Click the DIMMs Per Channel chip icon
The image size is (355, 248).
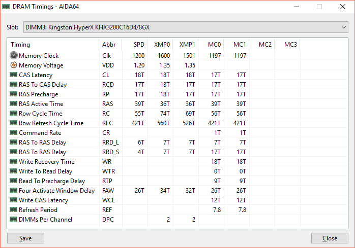pos(14,220)
